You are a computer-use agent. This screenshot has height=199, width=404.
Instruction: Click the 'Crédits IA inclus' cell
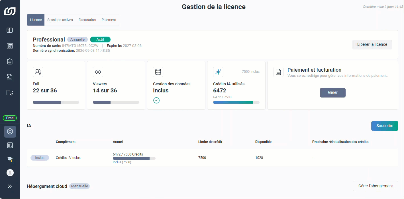68,158
